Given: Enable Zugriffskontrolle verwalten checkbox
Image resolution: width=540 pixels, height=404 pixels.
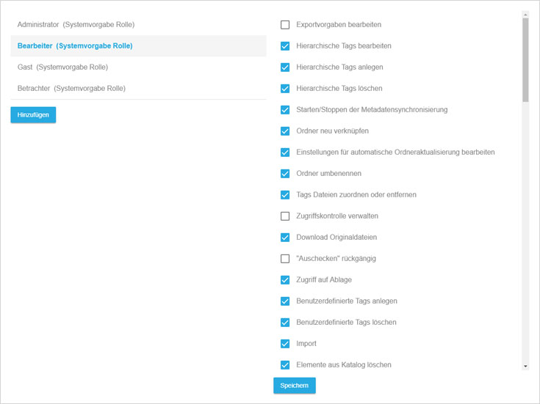Looking at the screenshot, I should tap(285, 216).
